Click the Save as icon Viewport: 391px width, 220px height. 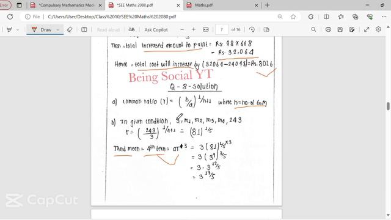point(352,29)
